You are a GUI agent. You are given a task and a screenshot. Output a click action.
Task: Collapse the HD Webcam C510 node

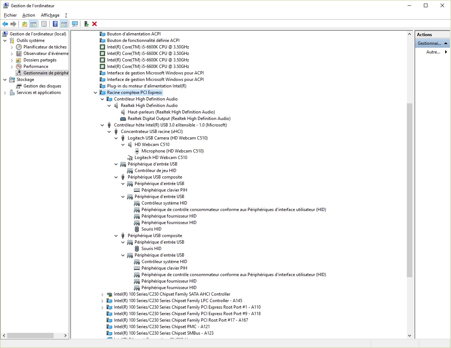(123, 145)
